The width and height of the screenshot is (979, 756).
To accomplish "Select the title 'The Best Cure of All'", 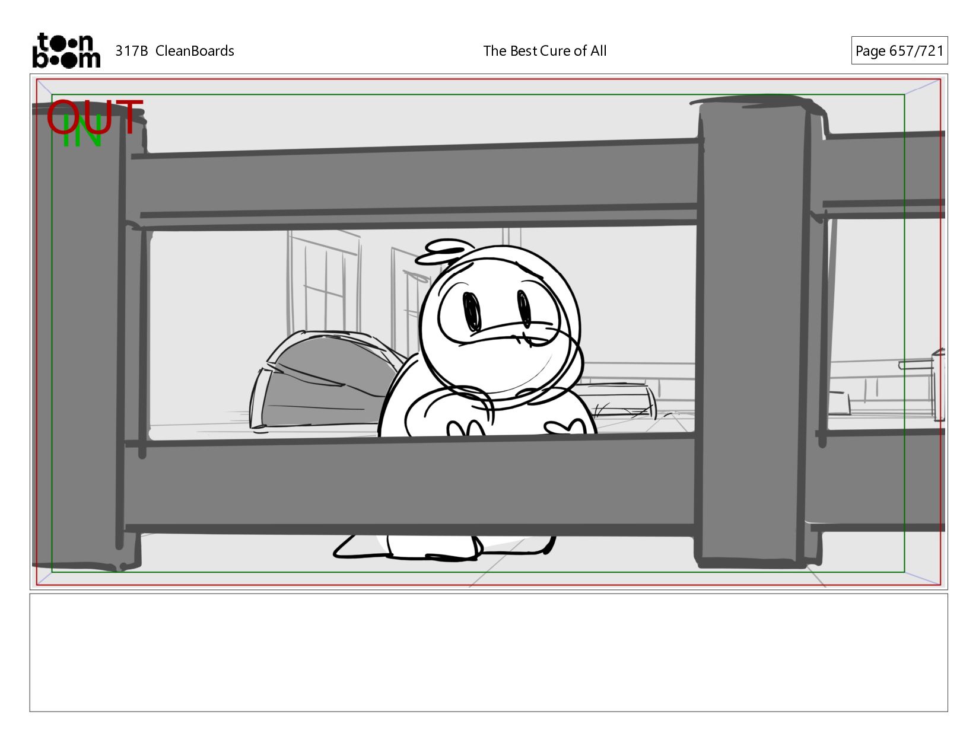I will tap(545, 51).
